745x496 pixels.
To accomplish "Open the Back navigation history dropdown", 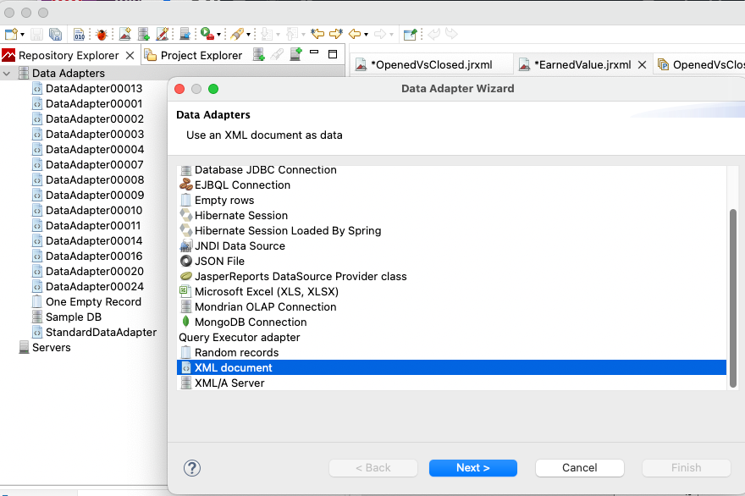I will pos(365,35).
